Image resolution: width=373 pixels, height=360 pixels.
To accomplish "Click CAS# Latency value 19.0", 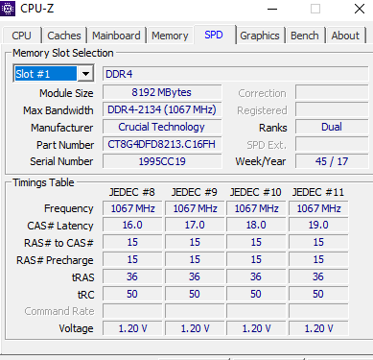I will click(x=318, y=225).
